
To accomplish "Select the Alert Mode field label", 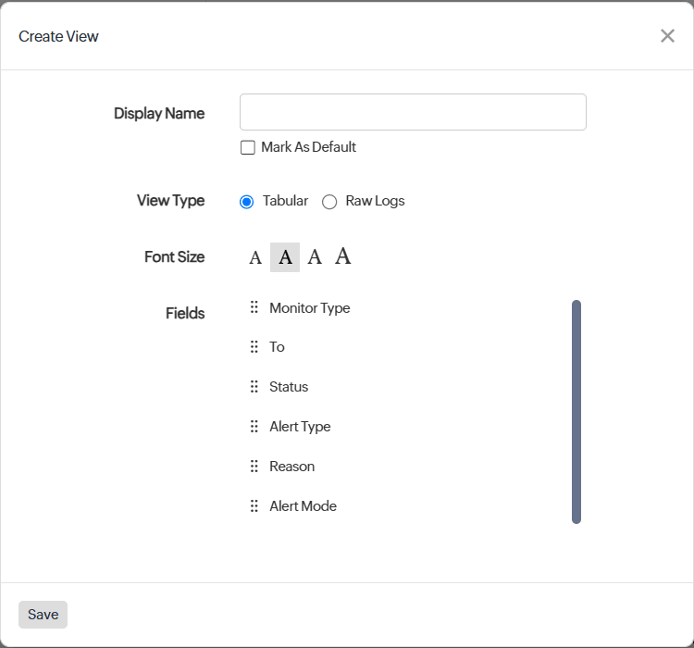I will point(304,506).
